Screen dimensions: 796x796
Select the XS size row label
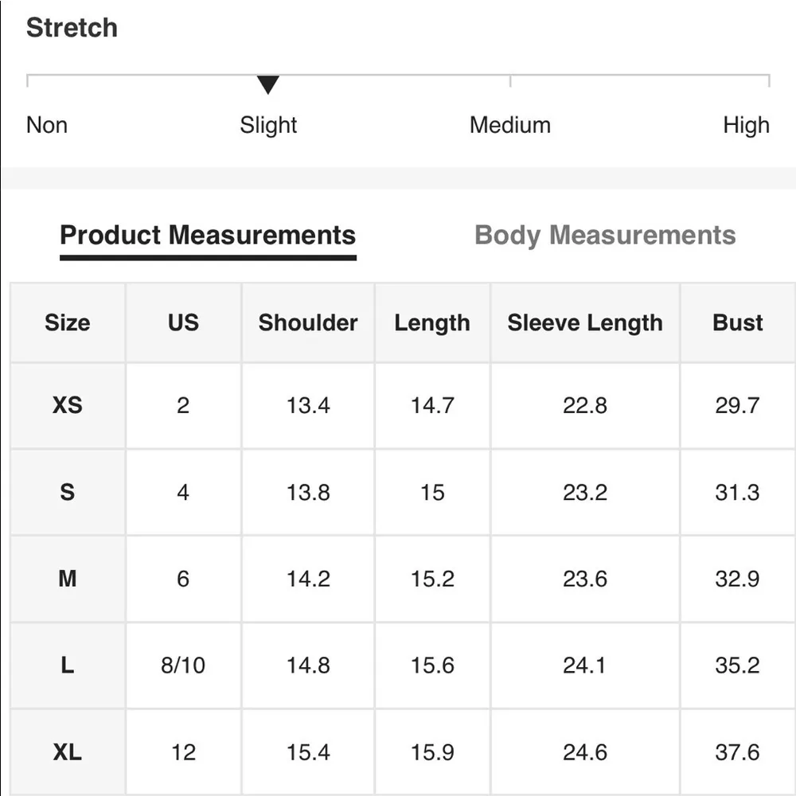(x=68, y=405)
